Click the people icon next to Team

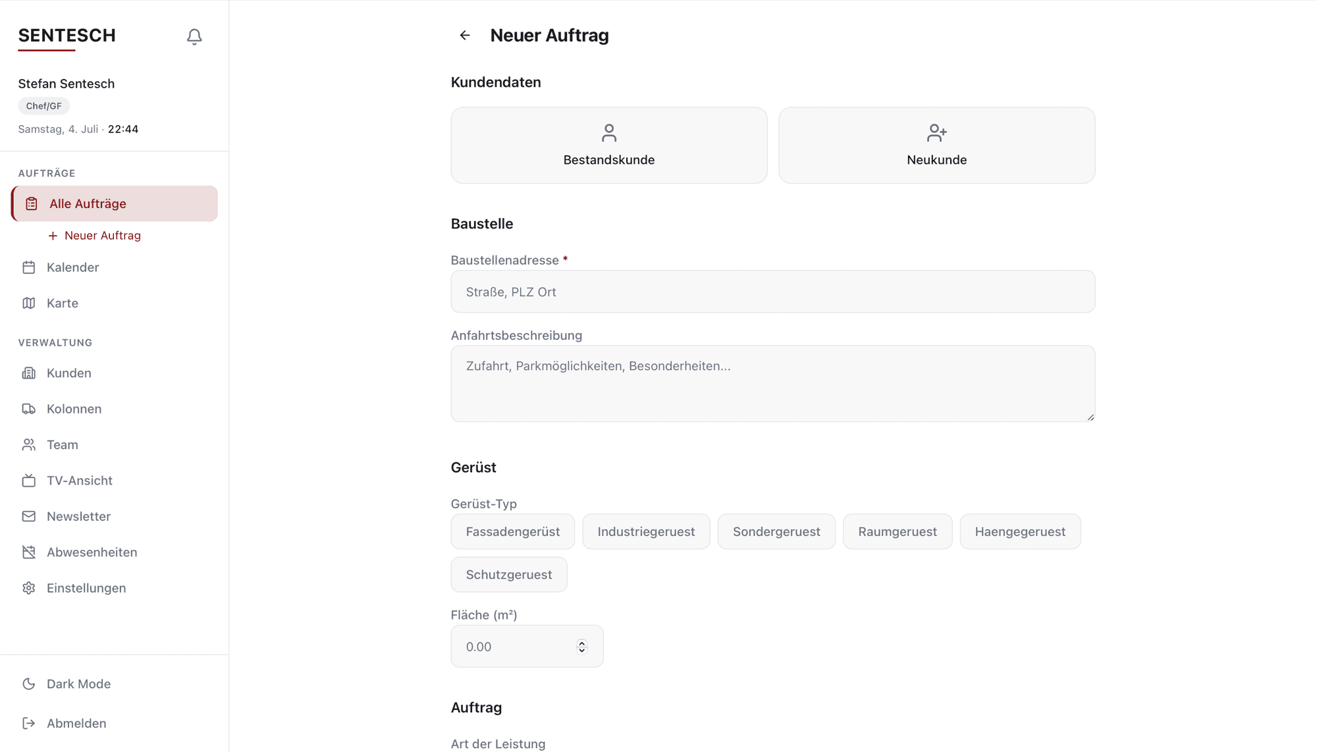(x=29, y=444)
